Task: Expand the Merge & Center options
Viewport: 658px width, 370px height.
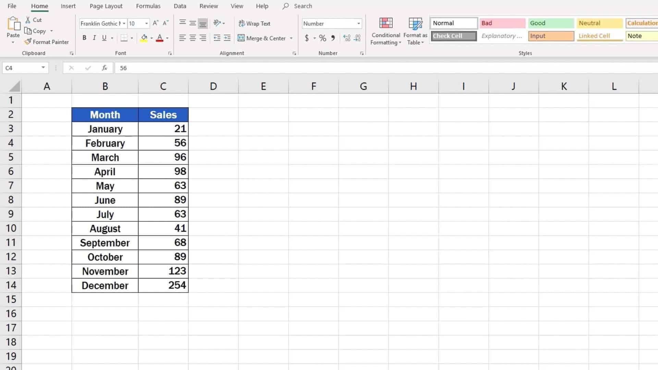Action: pos(292,38)
